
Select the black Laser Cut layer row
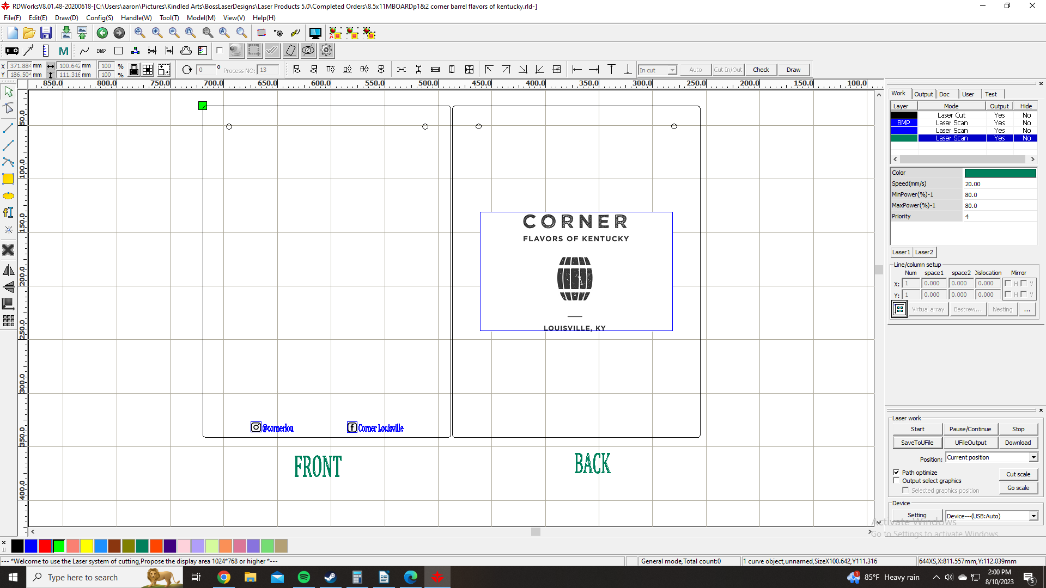[963, 115]
